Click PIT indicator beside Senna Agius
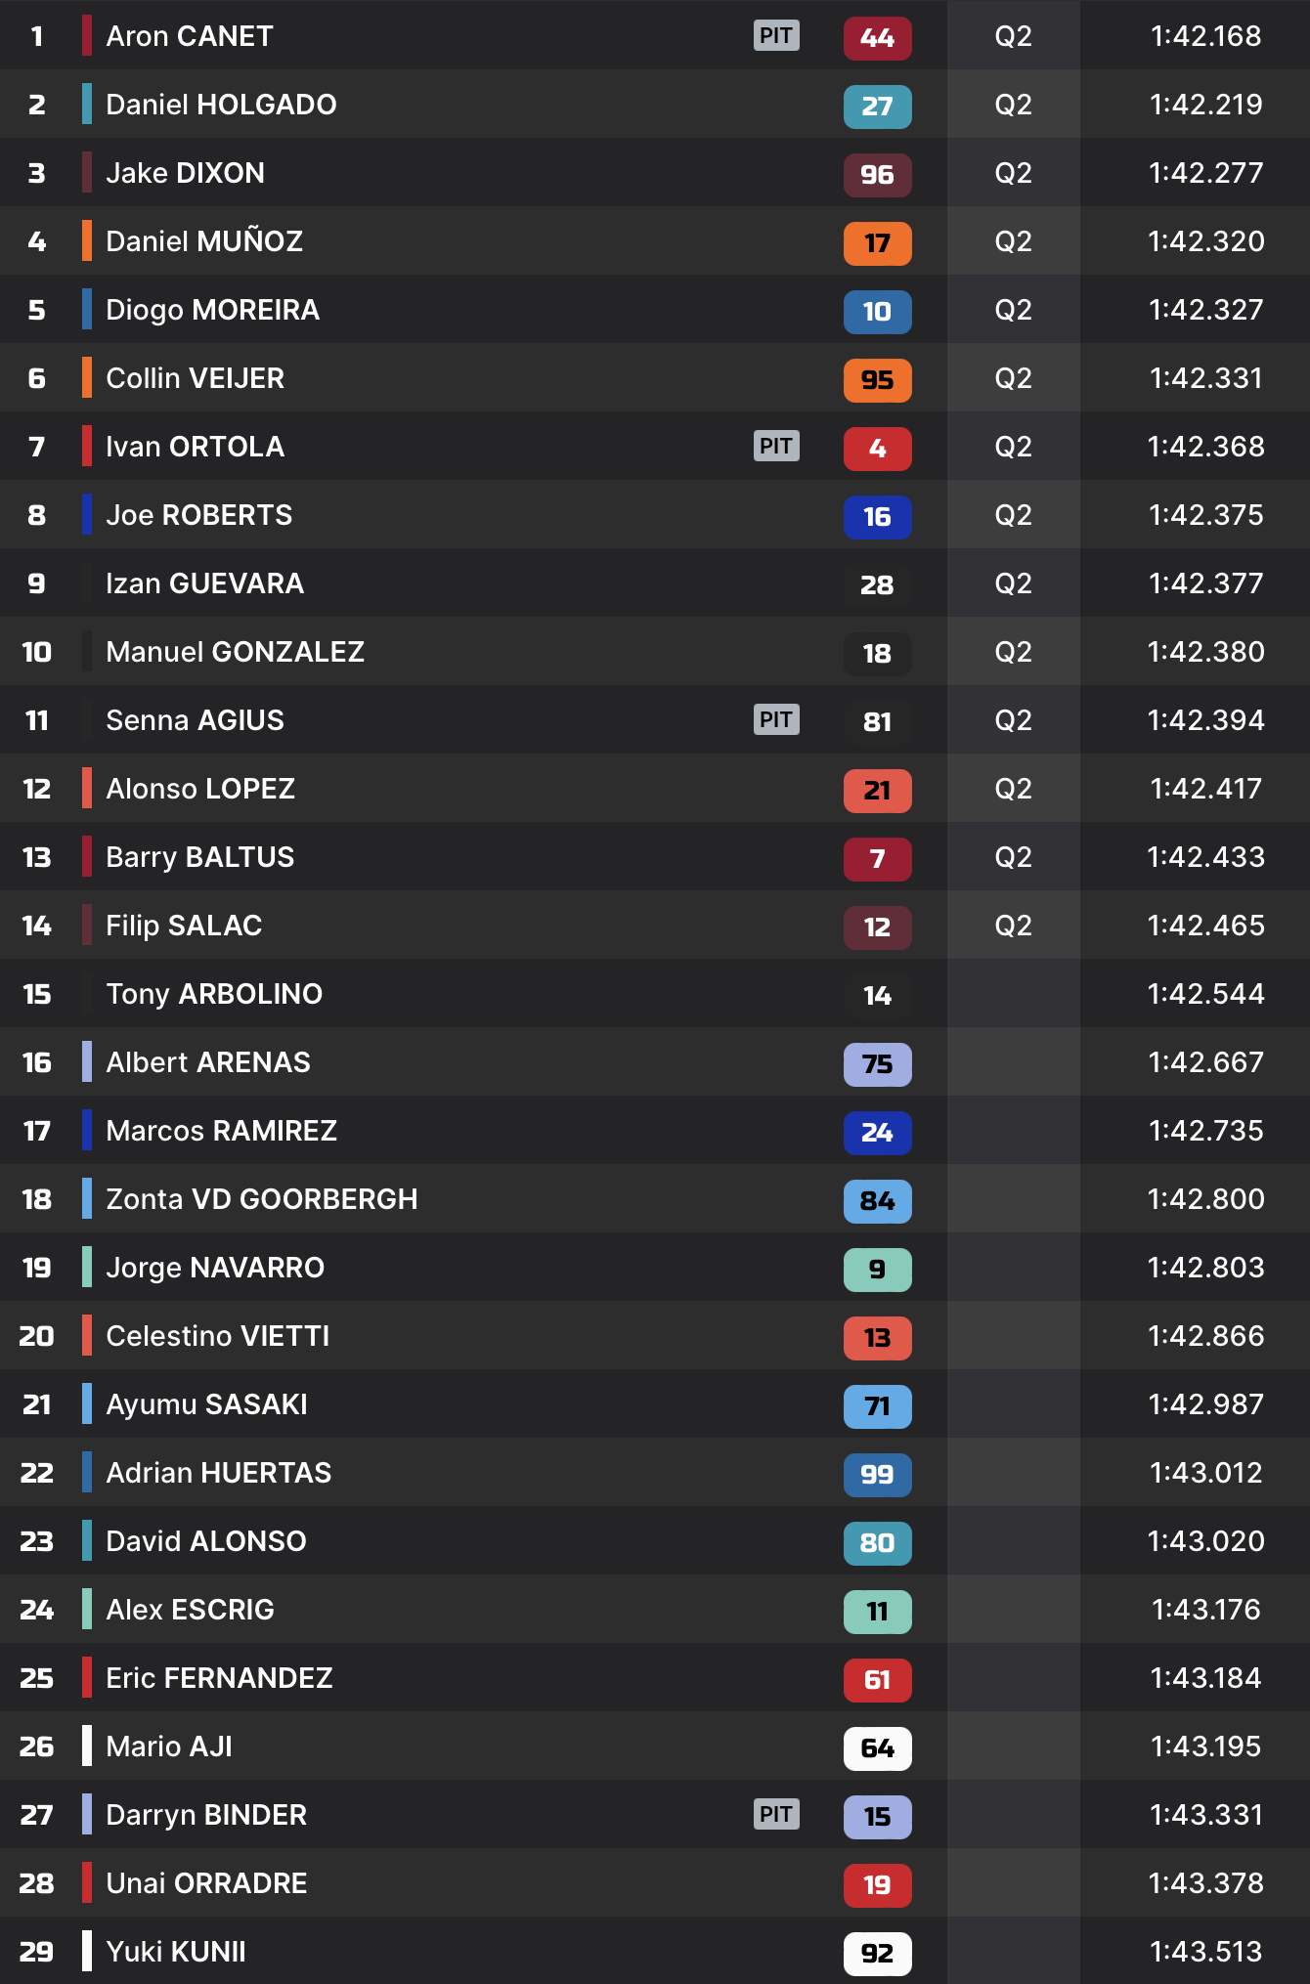This screenshot has width=1310, height=1984. point(776,720)
